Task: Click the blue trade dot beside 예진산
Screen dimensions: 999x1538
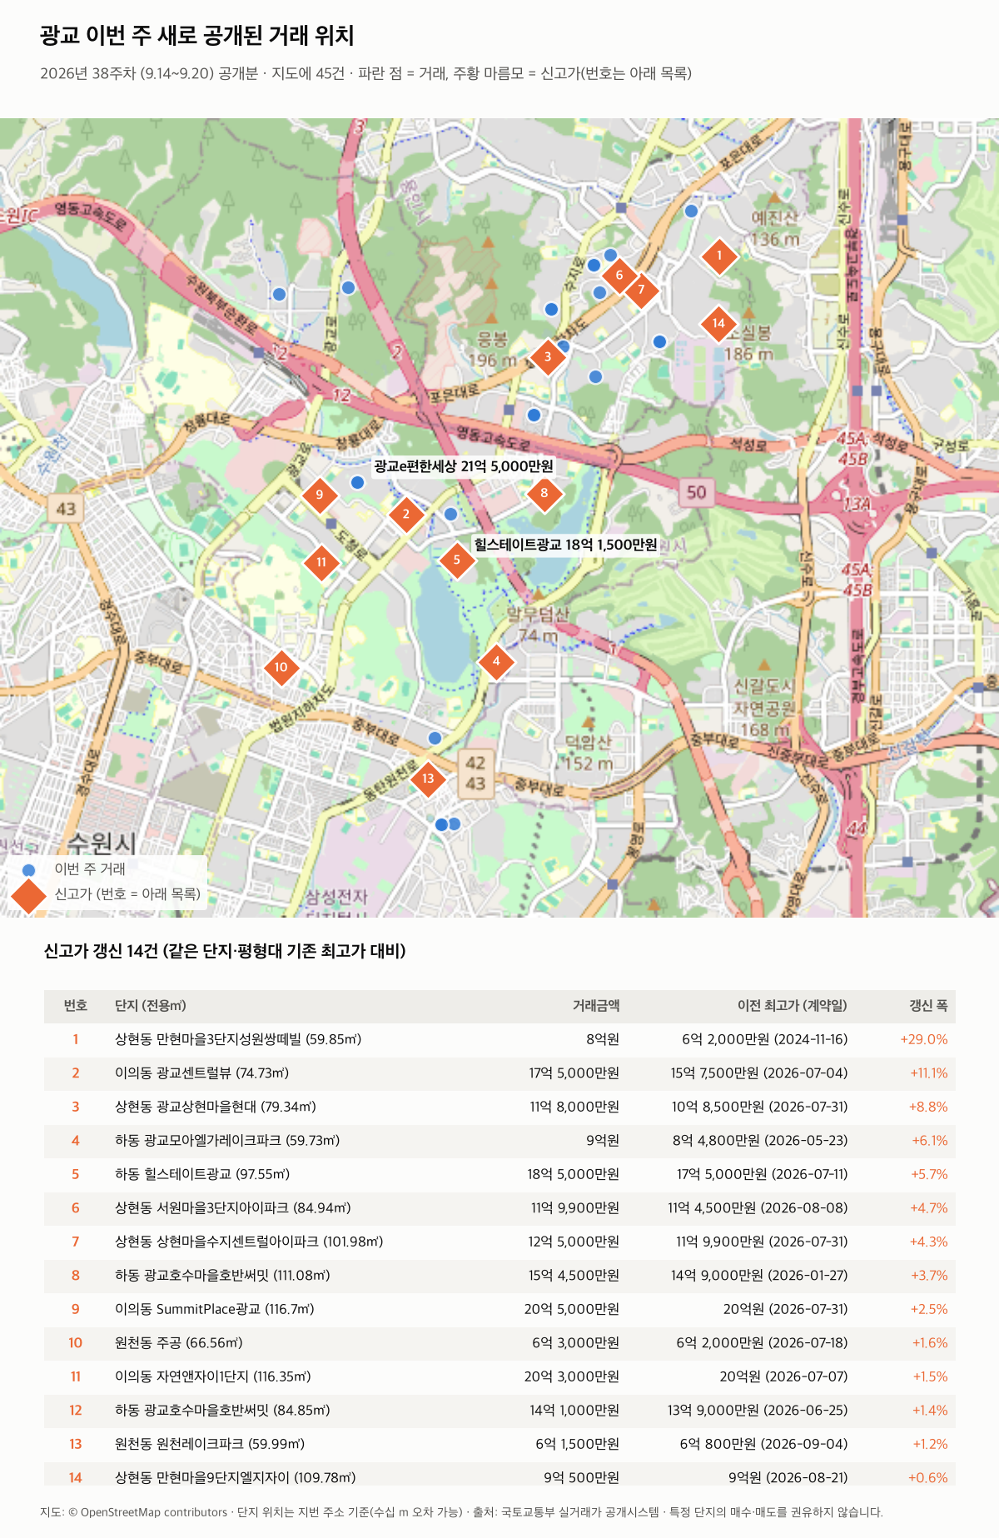Action: coord(691,211)
